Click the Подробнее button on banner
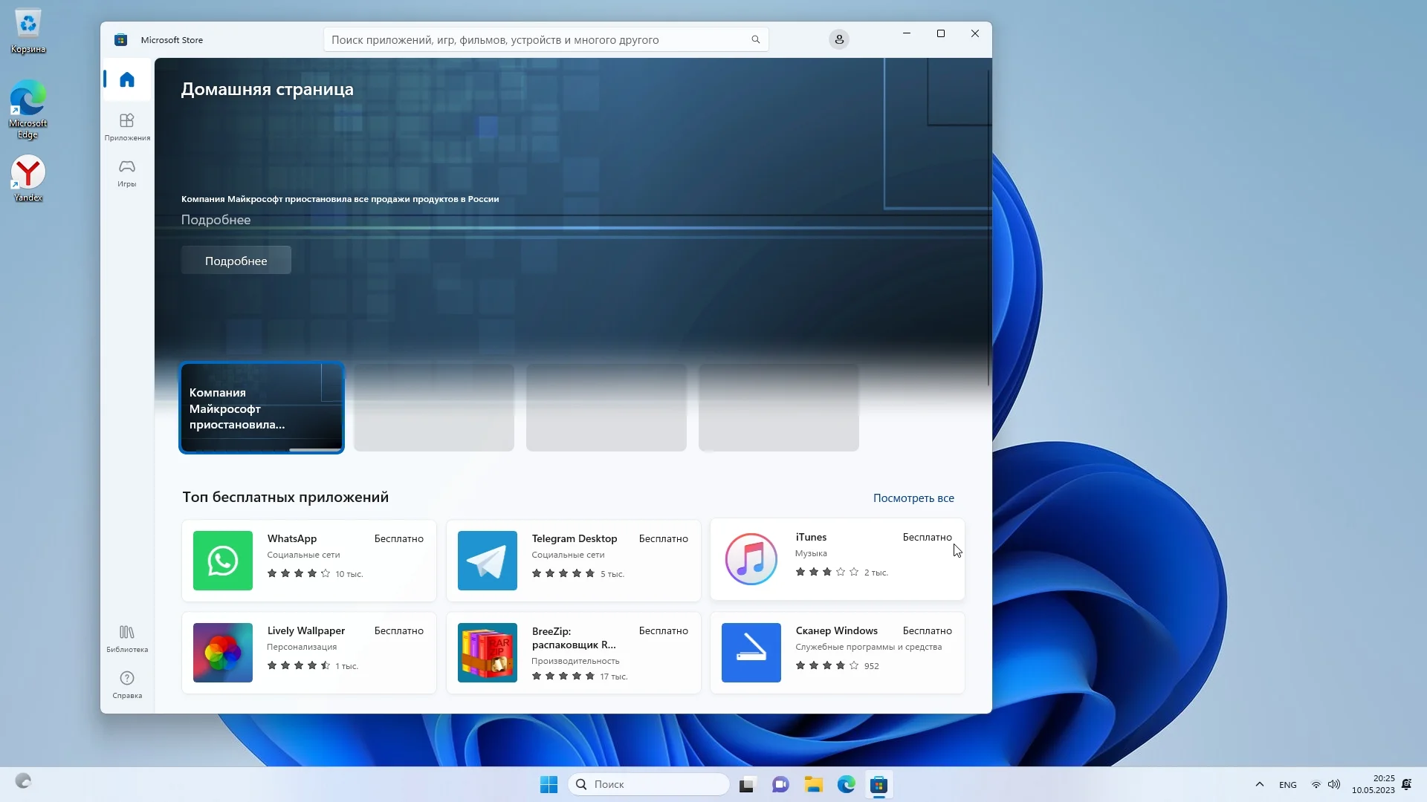This screenshot has width=1427, height=802. [x=236, y=261]
